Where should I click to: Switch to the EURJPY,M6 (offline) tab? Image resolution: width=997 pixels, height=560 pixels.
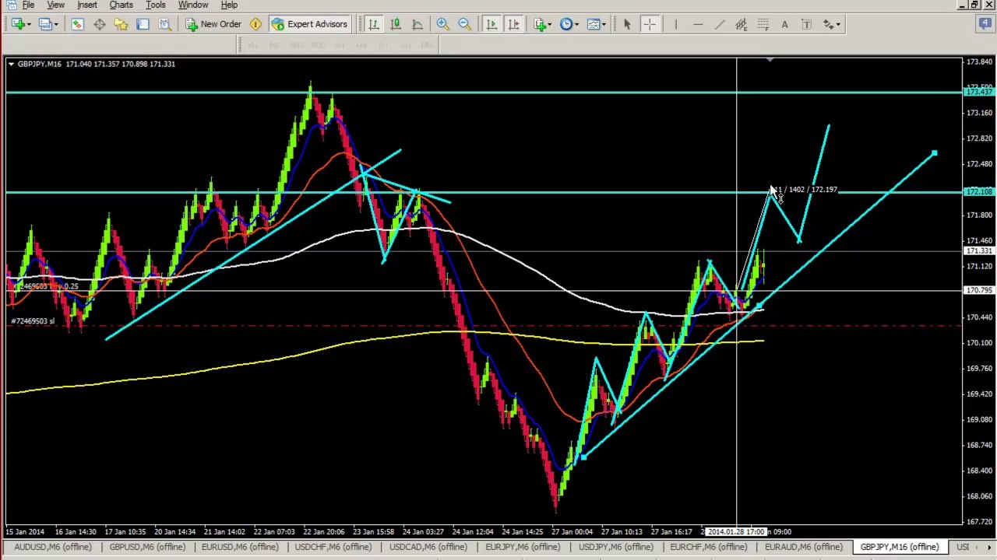pyautogui.click(x=522, y=547)
